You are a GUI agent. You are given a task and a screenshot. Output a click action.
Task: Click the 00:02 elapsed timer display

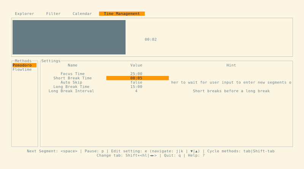point(150,40)
